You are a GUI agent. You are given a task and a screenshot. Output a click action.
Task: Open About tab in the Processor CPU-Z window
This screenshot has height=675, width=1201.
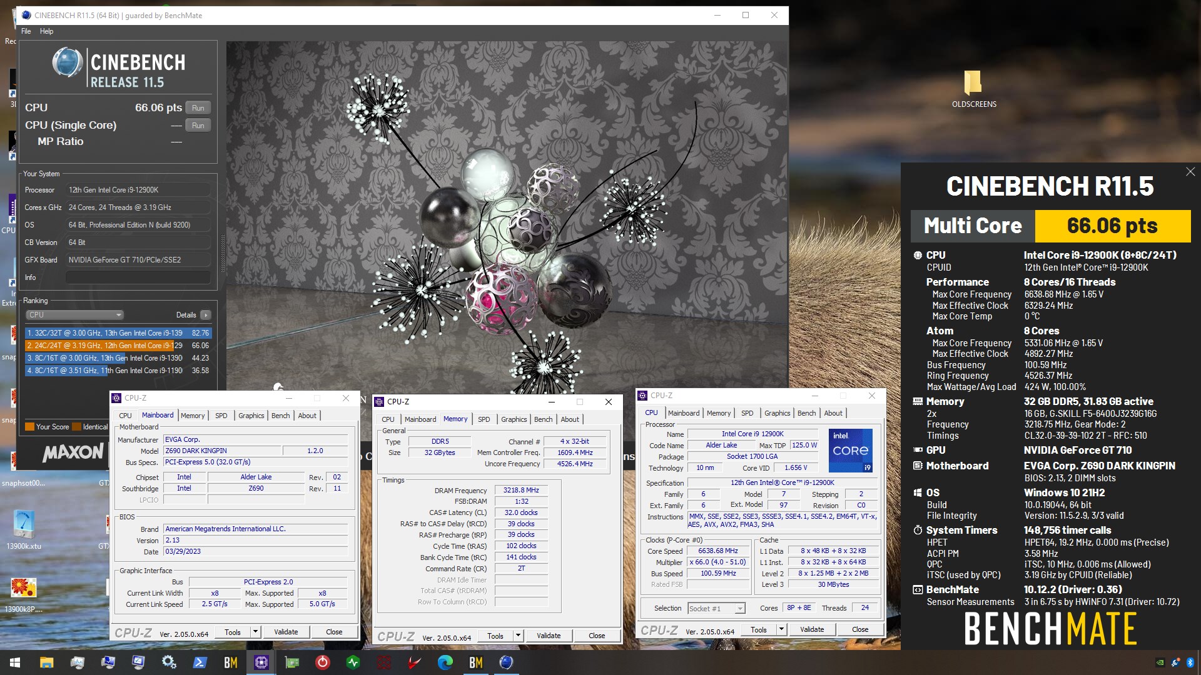point(833,413)
